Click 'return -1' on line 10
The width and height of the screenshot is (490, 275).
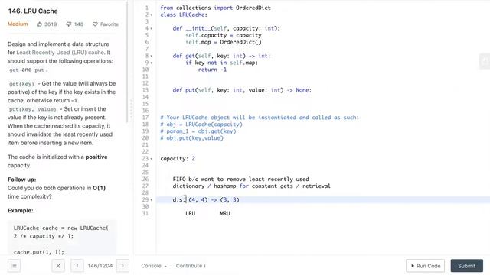[x=212, y=70]
